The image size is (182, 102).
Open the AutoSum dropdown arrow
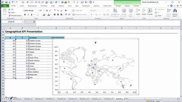click(x=165, y=9)
